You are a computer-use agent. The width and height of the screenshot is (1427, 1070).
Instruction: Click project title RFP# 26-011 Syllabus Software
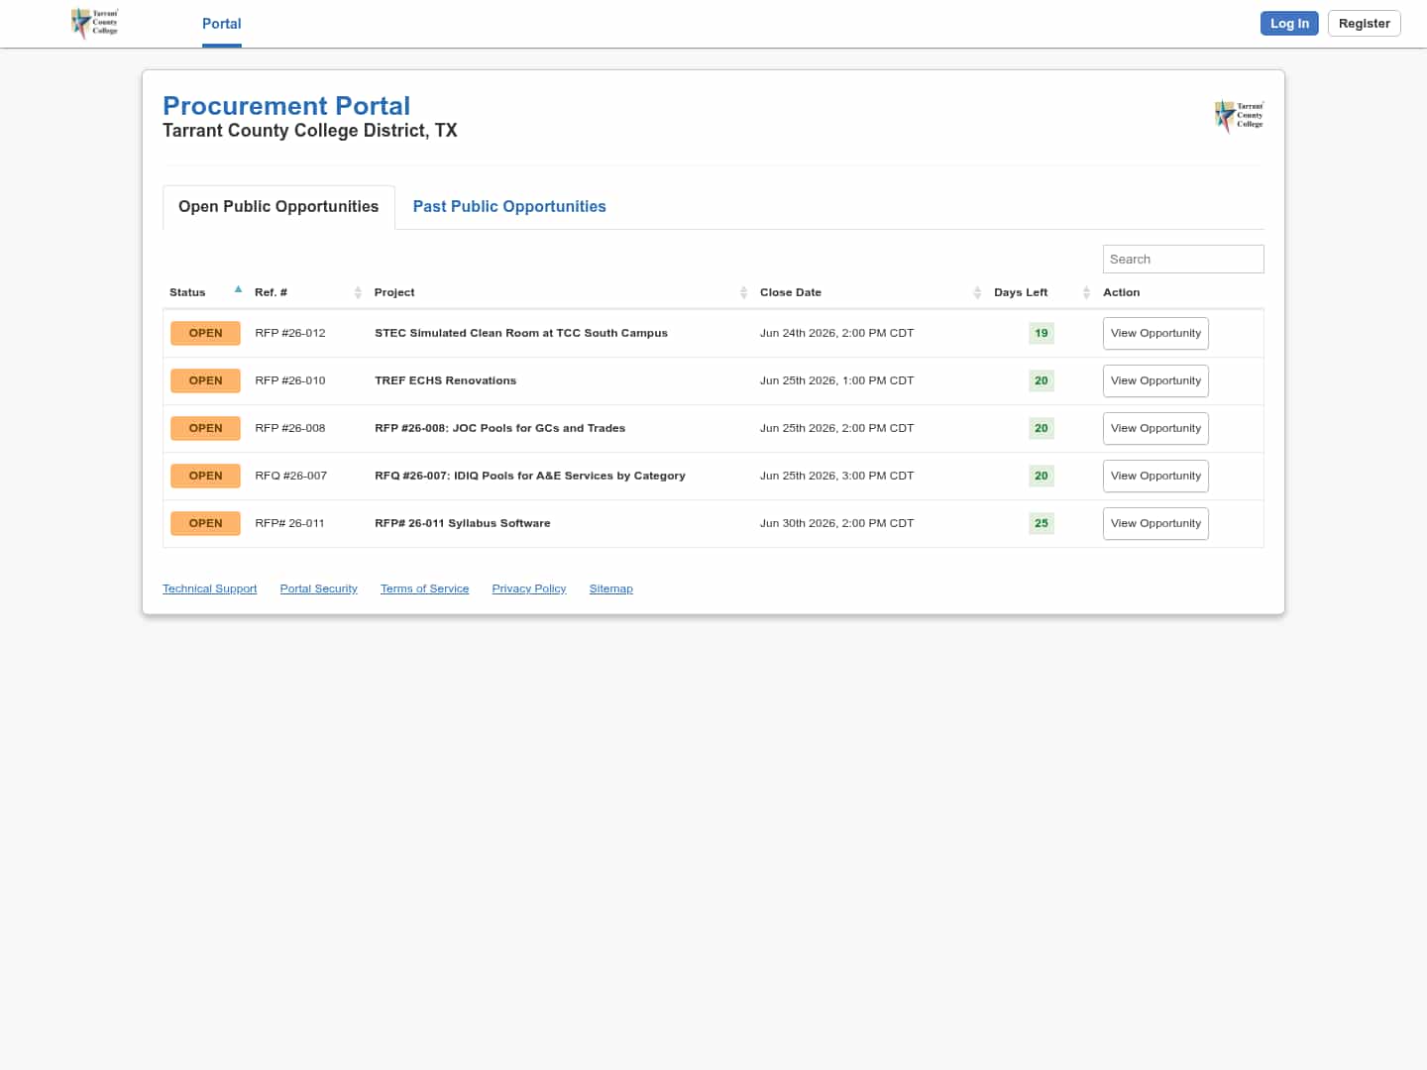463,523
